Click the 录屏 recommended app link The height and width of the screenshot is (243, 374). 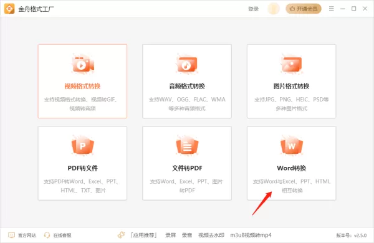[x=171, y=236]
